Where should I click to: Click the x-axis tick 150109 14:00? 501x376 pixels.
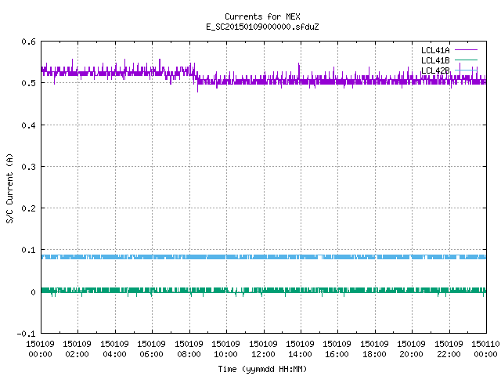(300, 349)
